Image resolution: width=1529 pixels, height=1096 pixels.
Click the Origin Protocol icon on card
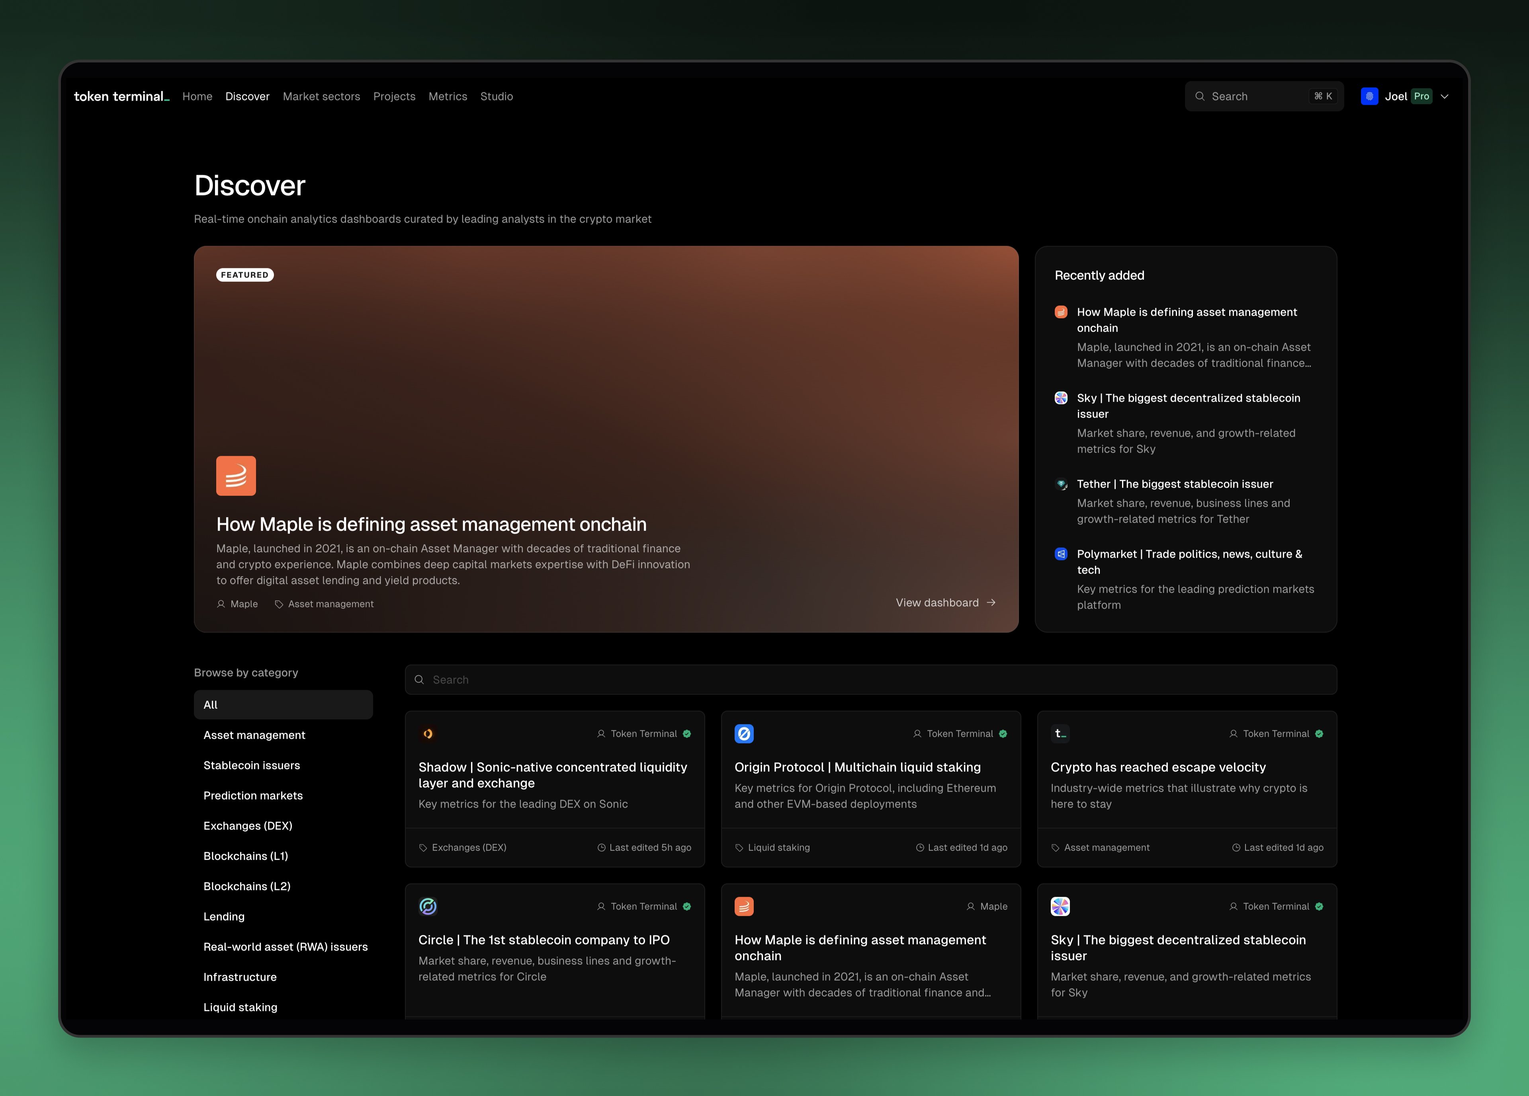point(744,733)
